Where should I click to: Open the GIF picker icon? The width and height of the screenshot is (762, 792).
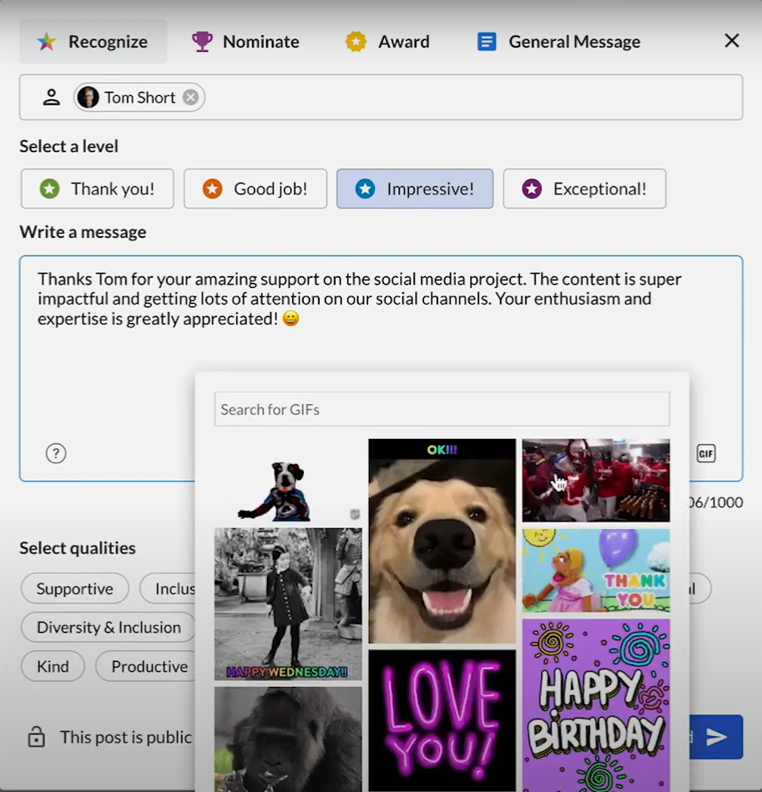(x=706, y=453)
